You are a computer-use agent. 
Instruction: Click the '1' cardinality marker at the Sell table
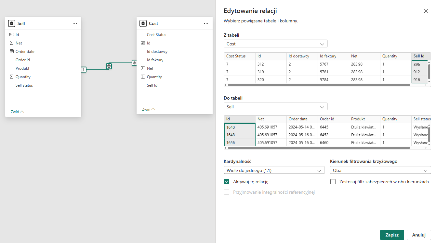[84, 69]
